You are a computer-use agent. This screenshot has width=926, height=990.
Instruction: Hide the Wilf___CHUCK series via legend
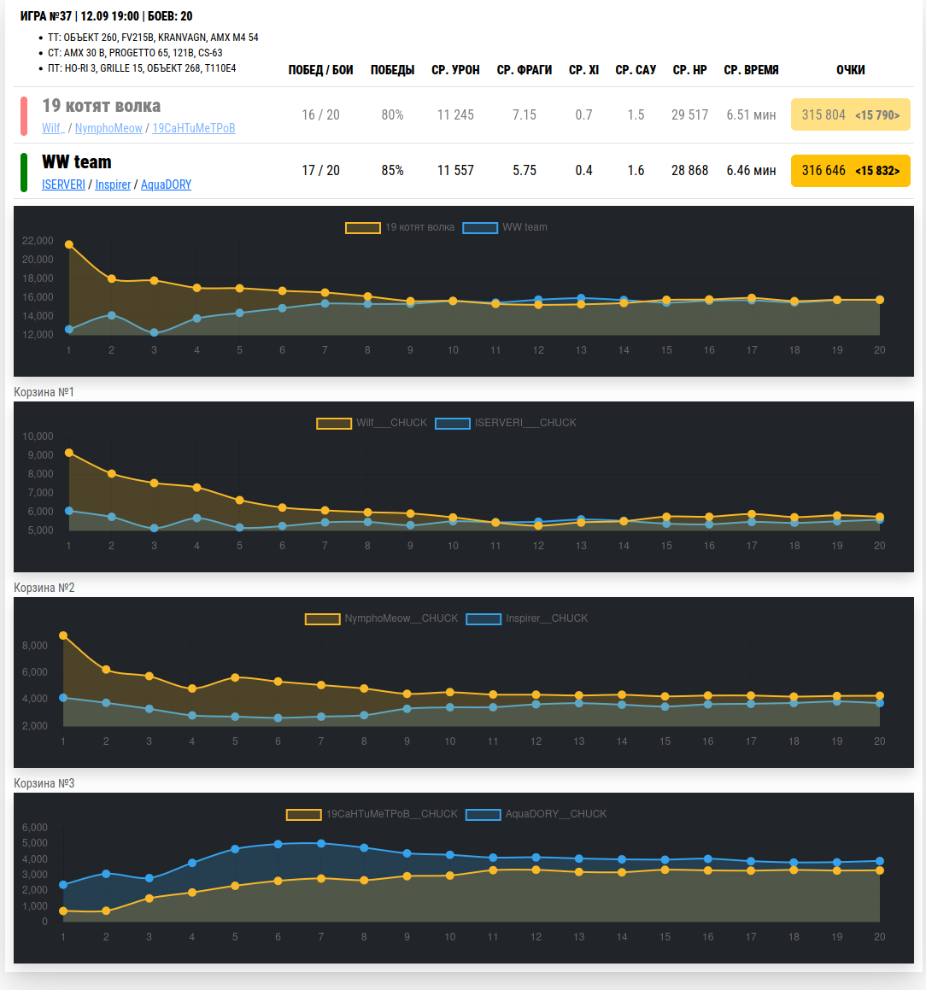pos(372,423)
